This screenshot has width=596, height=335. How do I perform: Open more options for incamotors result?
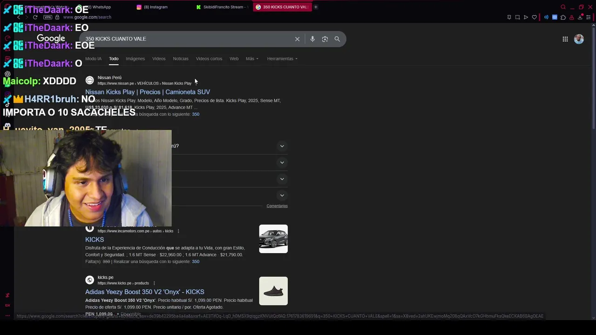coord(178,231)
